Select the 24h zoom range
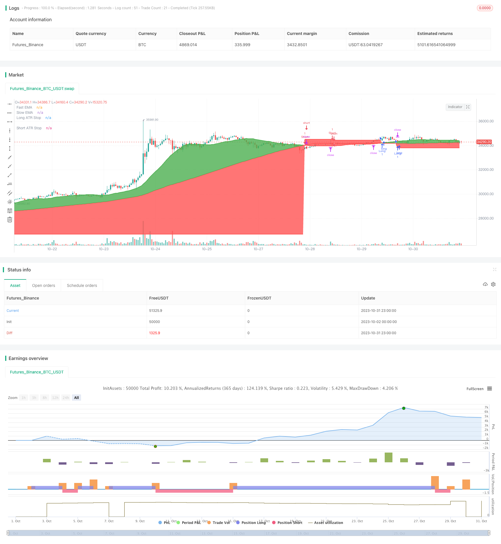501x544 pixels. coord(66,398)
